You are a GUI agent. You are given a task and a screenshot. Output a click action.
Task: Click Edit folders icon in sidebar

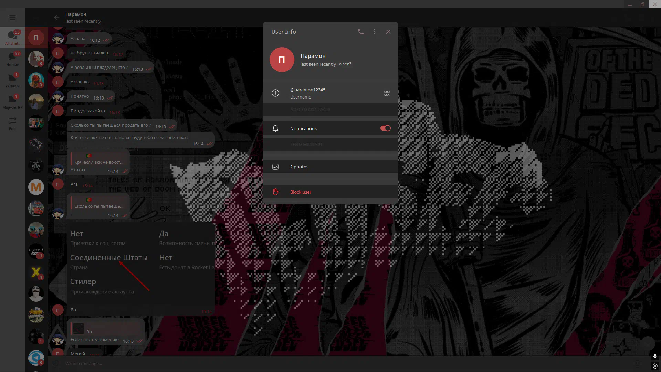(x=12, y=124)
